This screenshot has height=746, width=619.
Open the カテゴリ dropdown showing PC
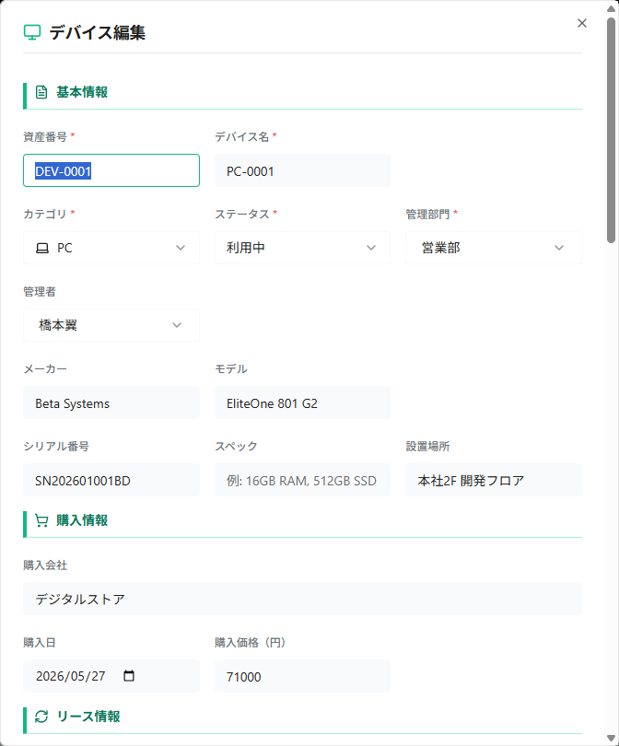coord(111,248)
